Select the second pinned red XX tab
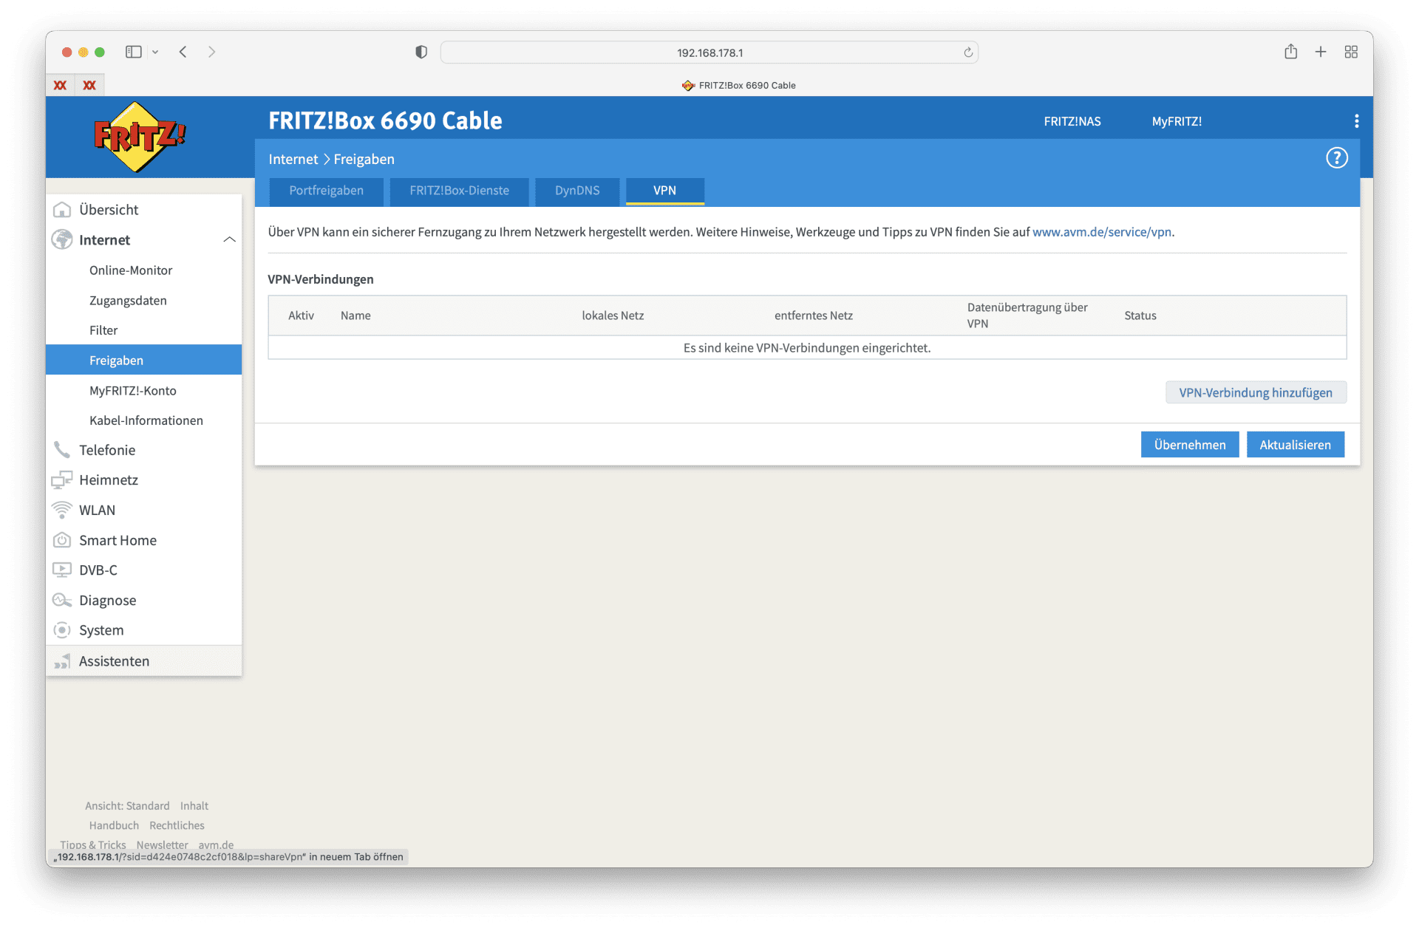Screen dimensions: 1419x928 point(89,85)
